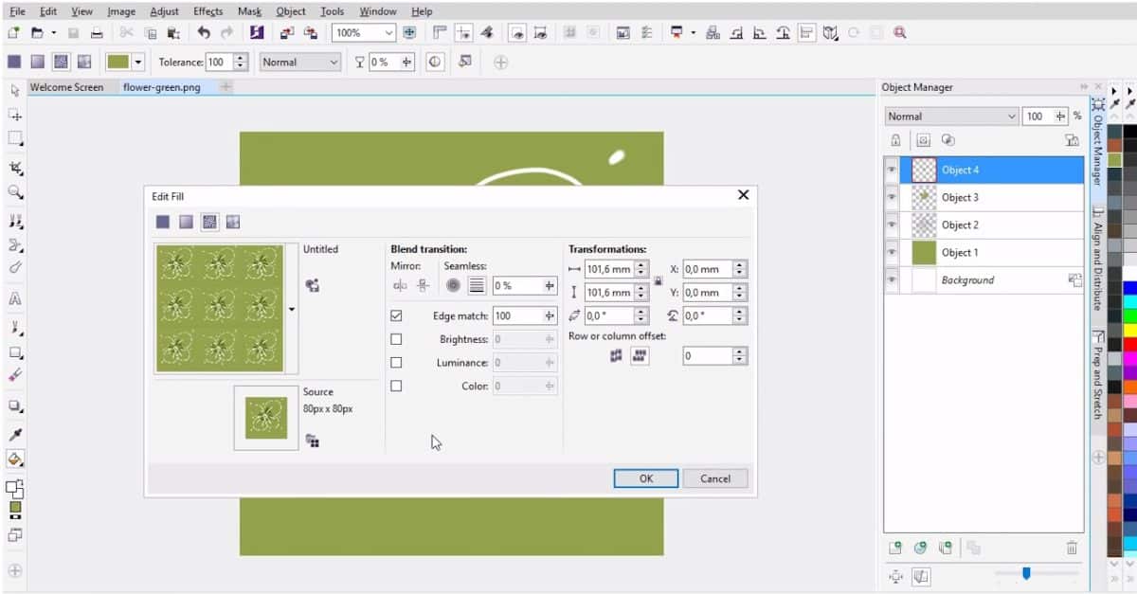Open the Effects menu

click(x=208, y=11)
